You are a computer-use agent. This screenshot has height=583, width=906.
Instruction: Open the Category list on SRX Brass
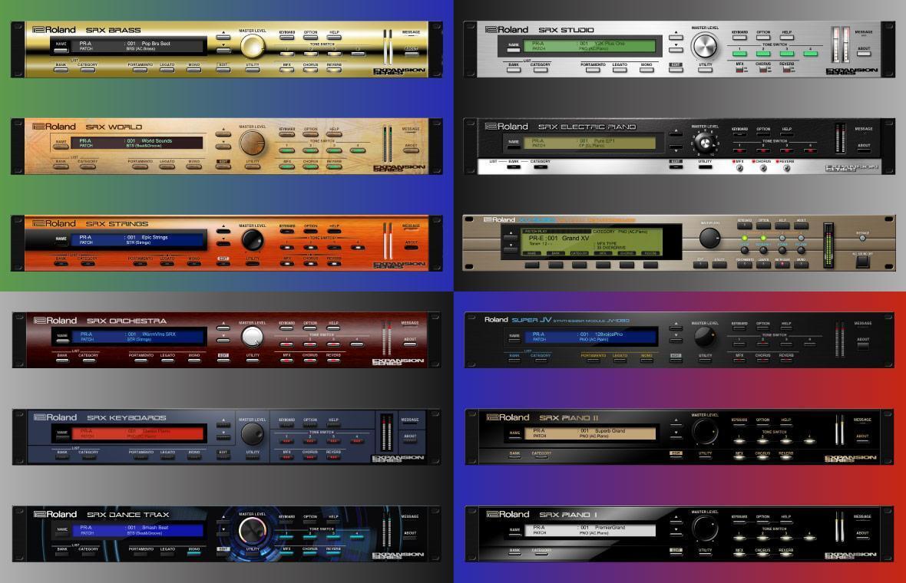[88, 71]
